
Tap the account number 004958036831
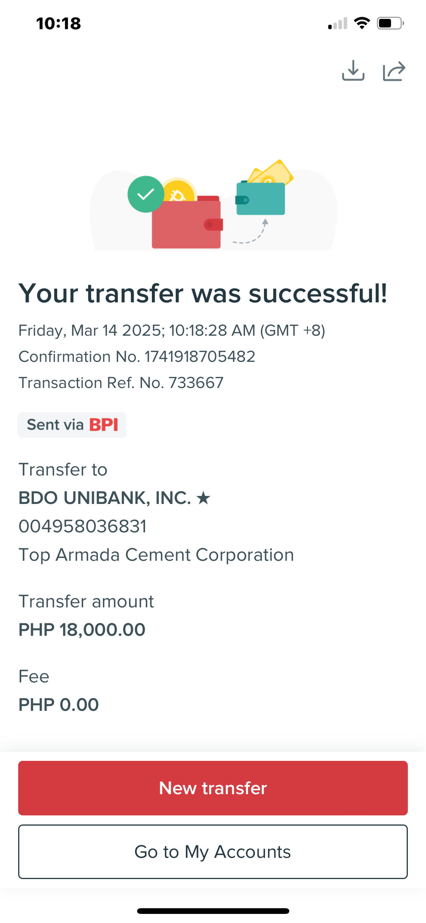click(x=83, y=526)
